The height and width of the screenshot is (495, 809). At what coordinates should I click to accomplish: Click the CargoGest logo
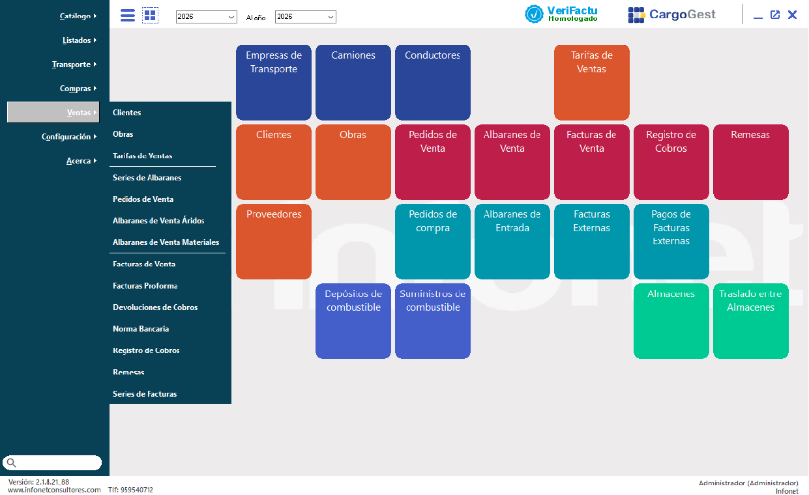[x=671, y=14]
